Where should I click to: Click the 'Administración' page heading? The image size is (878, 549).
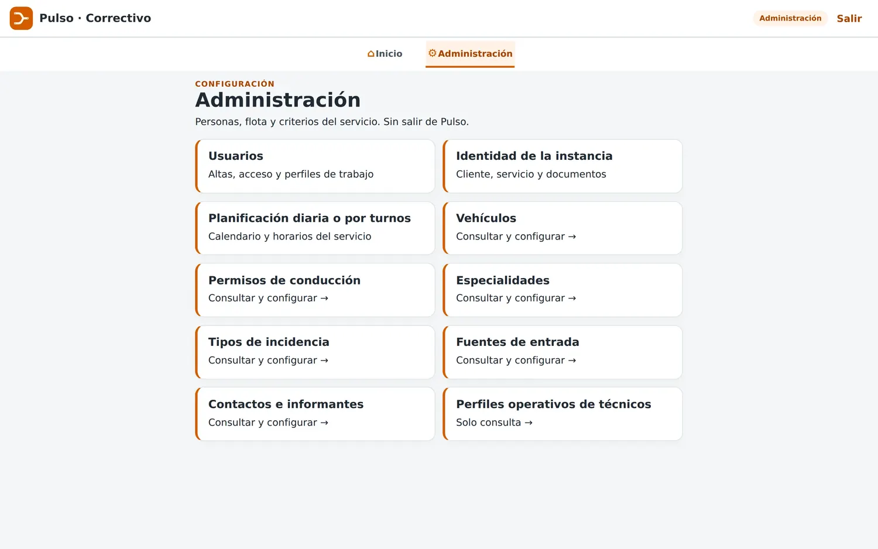(278, 100)
